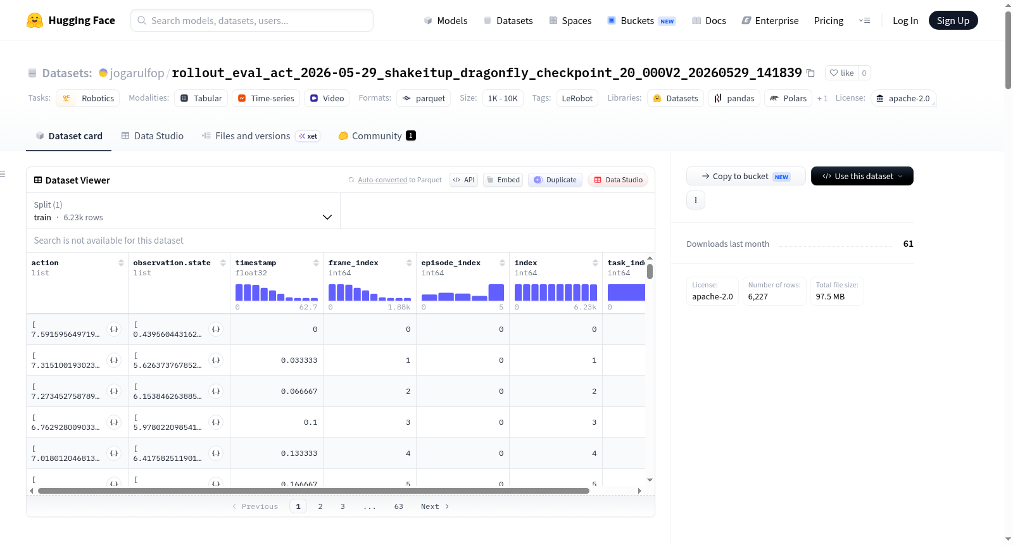The height and width of the screenshot is (545, 1013).
Task: Open the API button in Dataset Viewer
Action: click(463, 180)
